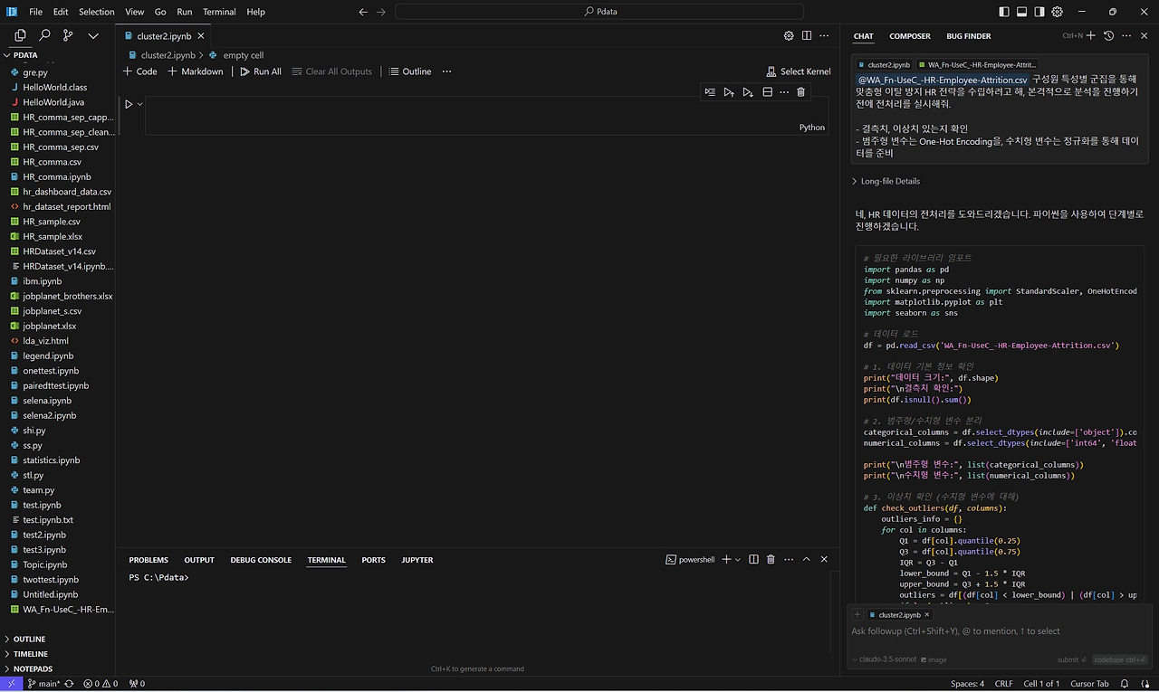1159x692 pixels.
Task: Close the AI chat pane
Action: [x=1145, y=35]
